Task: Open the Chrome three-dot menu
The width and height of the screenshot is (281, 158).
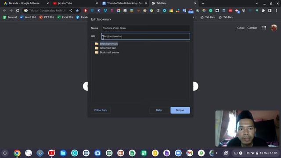Action: pos(277,11)
